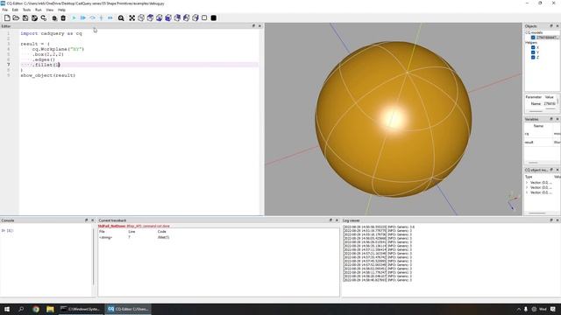This screenshot has height=315, width=561.
Task: Expand the third Vector row in object inspector
Action: click(x=527, y=192)
